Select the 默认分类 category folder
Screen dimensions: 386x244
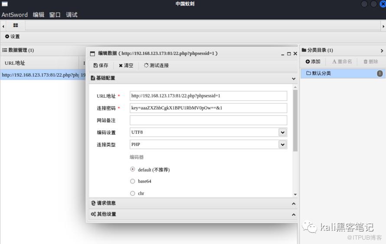click(x=343, y=74)
